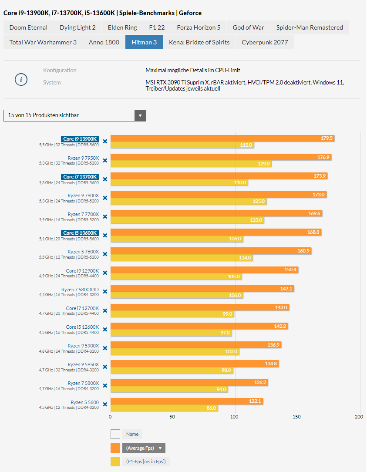This screenshot has height=472, width=367.
Task: Remove Ryzen 9 5900X with its X icon
Action: 105,348
